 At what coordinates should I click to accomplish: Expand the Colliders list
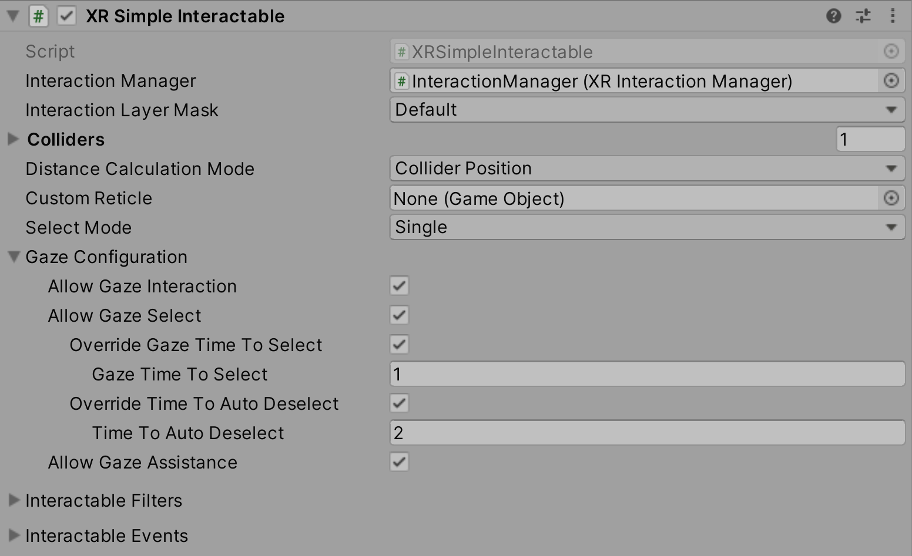tap(12, 139)
